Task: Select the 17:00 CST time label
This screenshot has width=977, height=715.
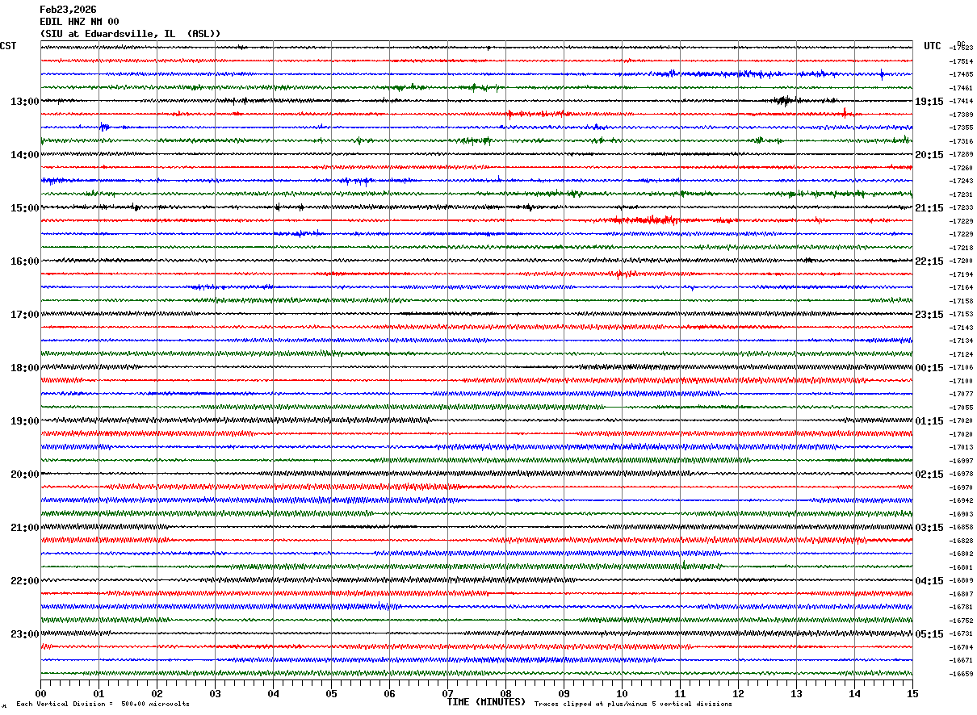Action: coord(24,315)
